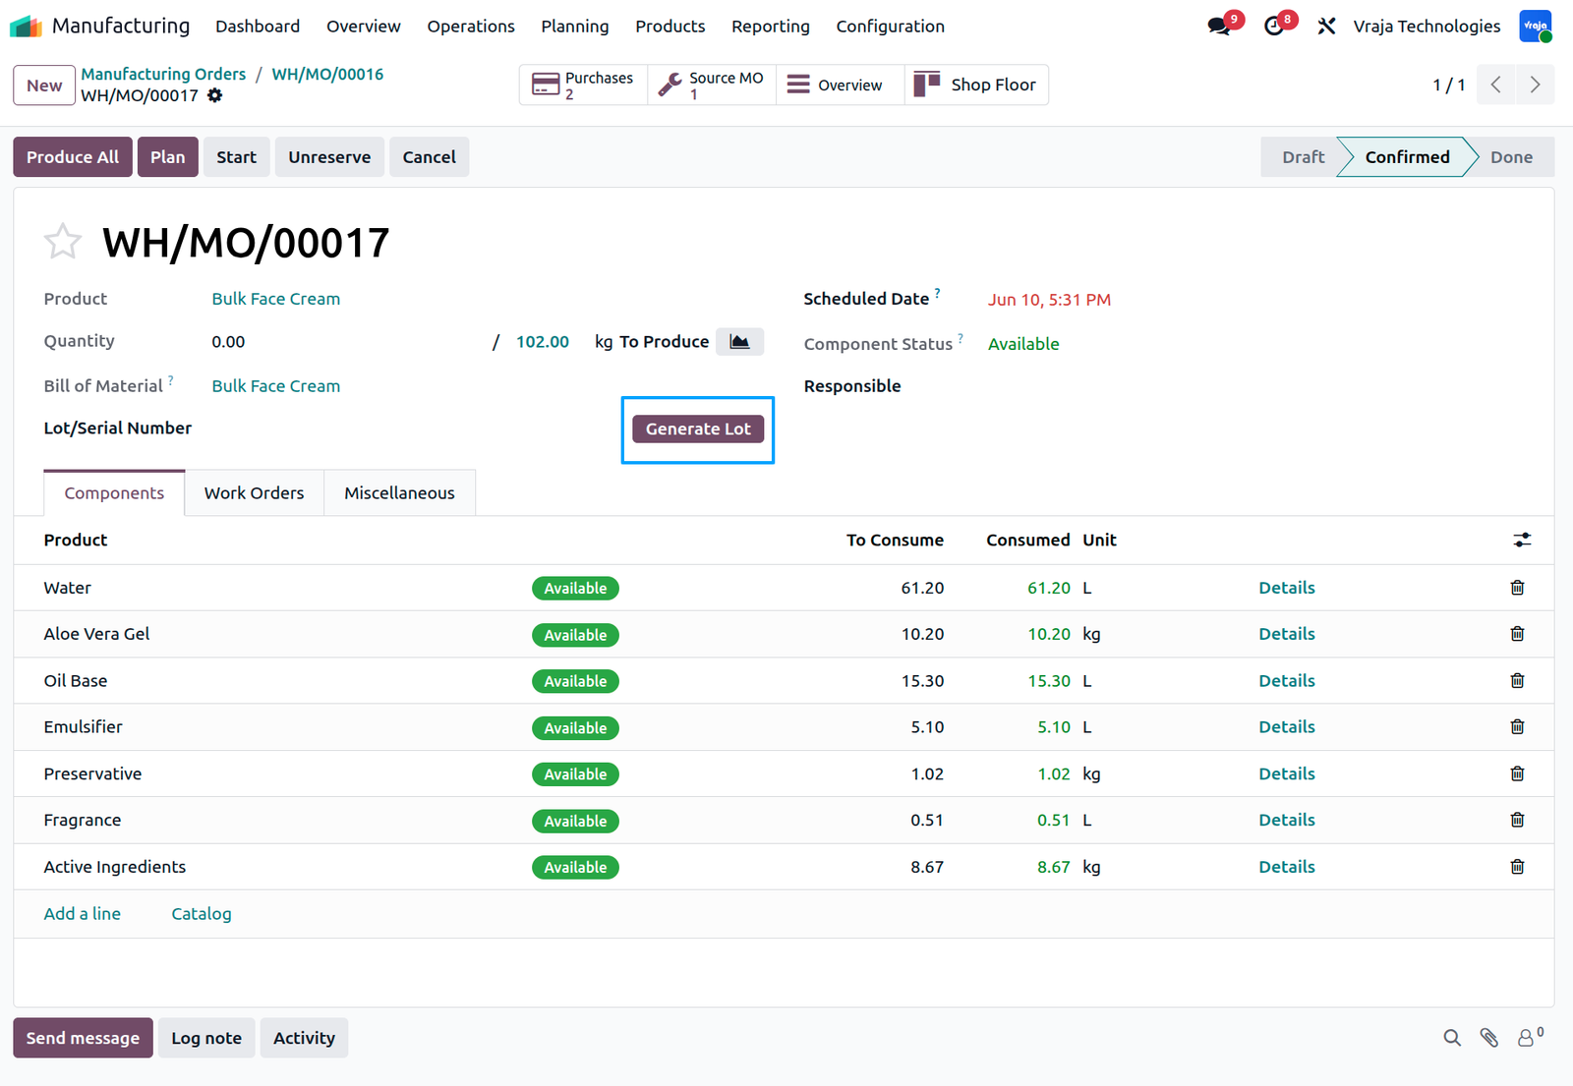Click the Generate Lot button
This screenshot has height=1086, width=1573.
[x=698, y=429]
